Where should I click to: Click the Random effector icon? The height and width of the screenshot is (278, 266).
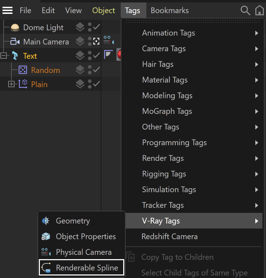coord(23,70)
